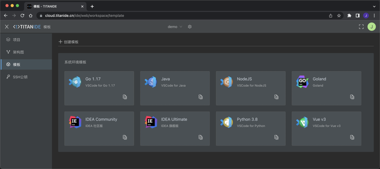Click the IDEA Ultimate template logo

(151, 122)
